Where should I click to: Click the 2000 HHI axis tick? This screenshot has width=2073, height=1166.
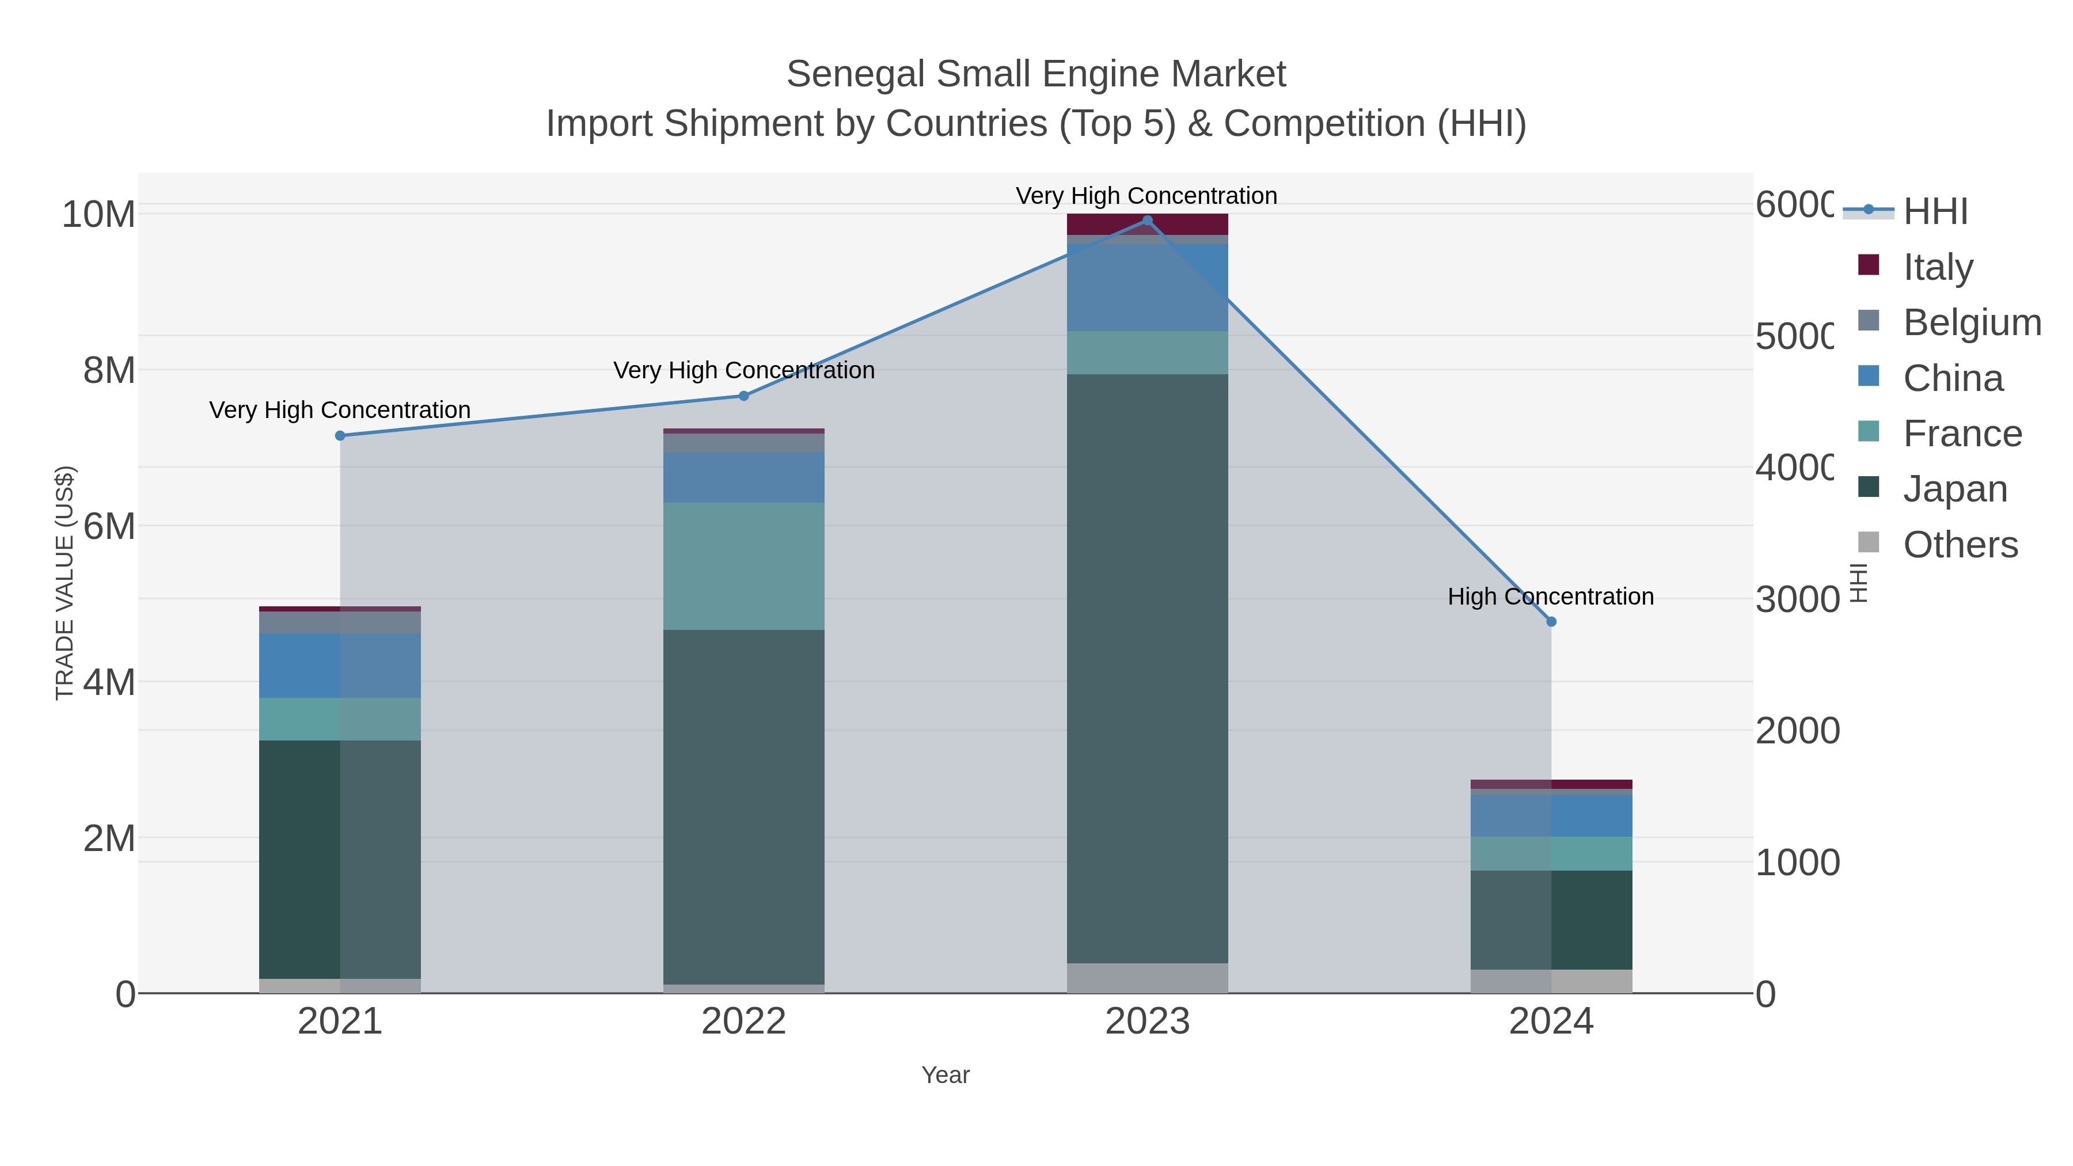tap(1798, 731)
